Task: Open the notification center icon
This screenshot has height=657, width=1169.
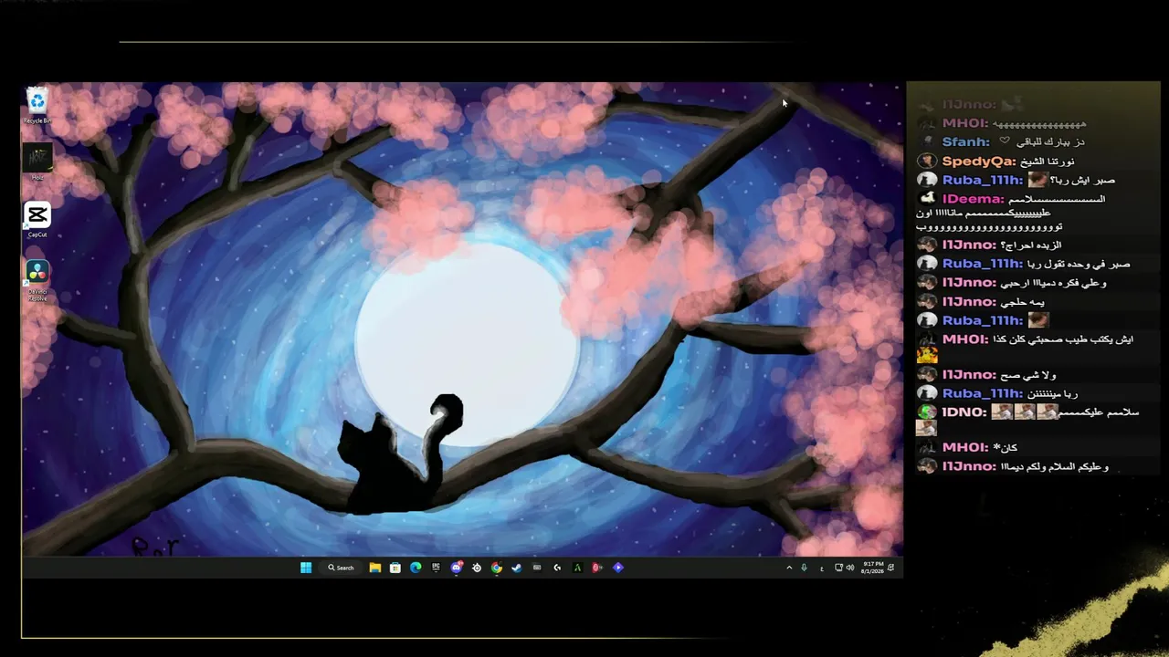Action: pyautogui.click(x=890, y=568)
